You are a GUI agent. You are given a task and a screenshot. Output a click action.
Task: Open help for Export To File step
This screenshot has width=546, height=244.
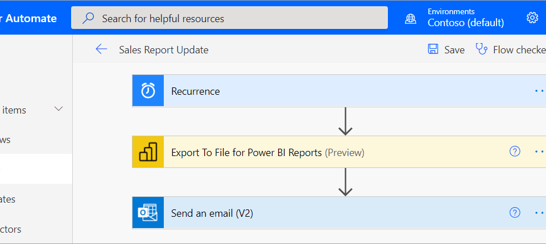click(515, 152)
